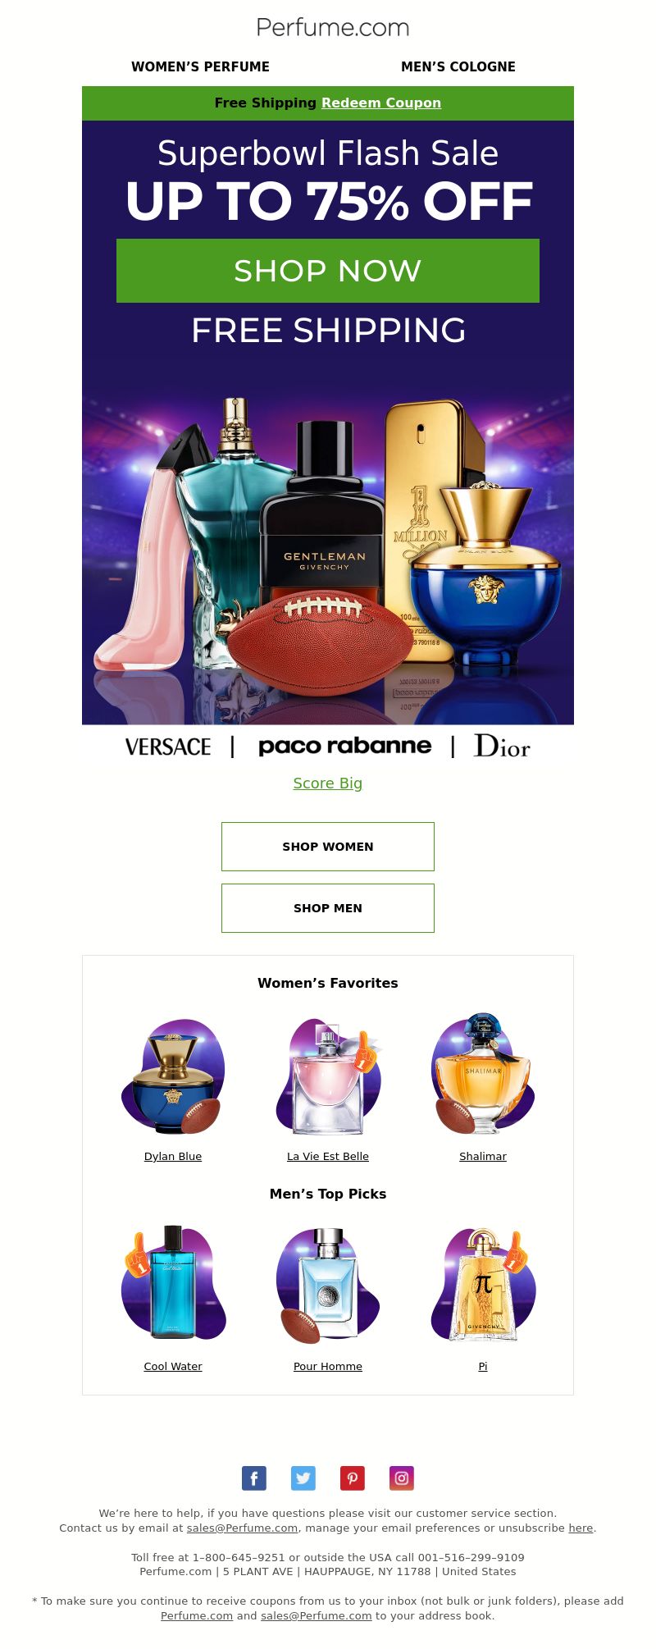Open the Pour Homme text link
656x1649 pixels.
[x=328, y=1366]
